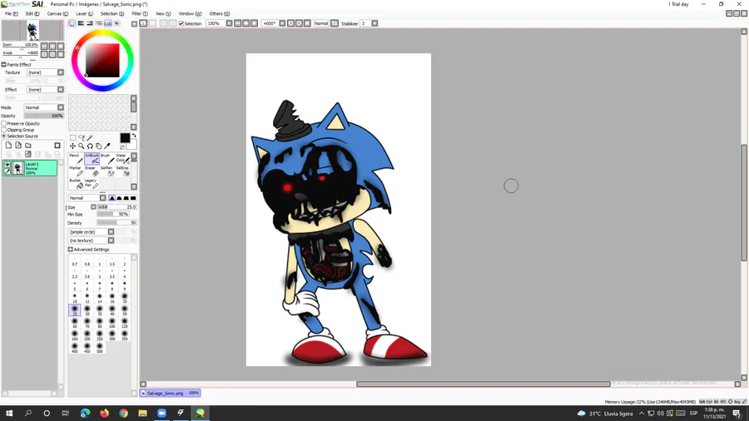Click the undo button in the toolbar
The image size is (749, 421).
tap(143, 23)
